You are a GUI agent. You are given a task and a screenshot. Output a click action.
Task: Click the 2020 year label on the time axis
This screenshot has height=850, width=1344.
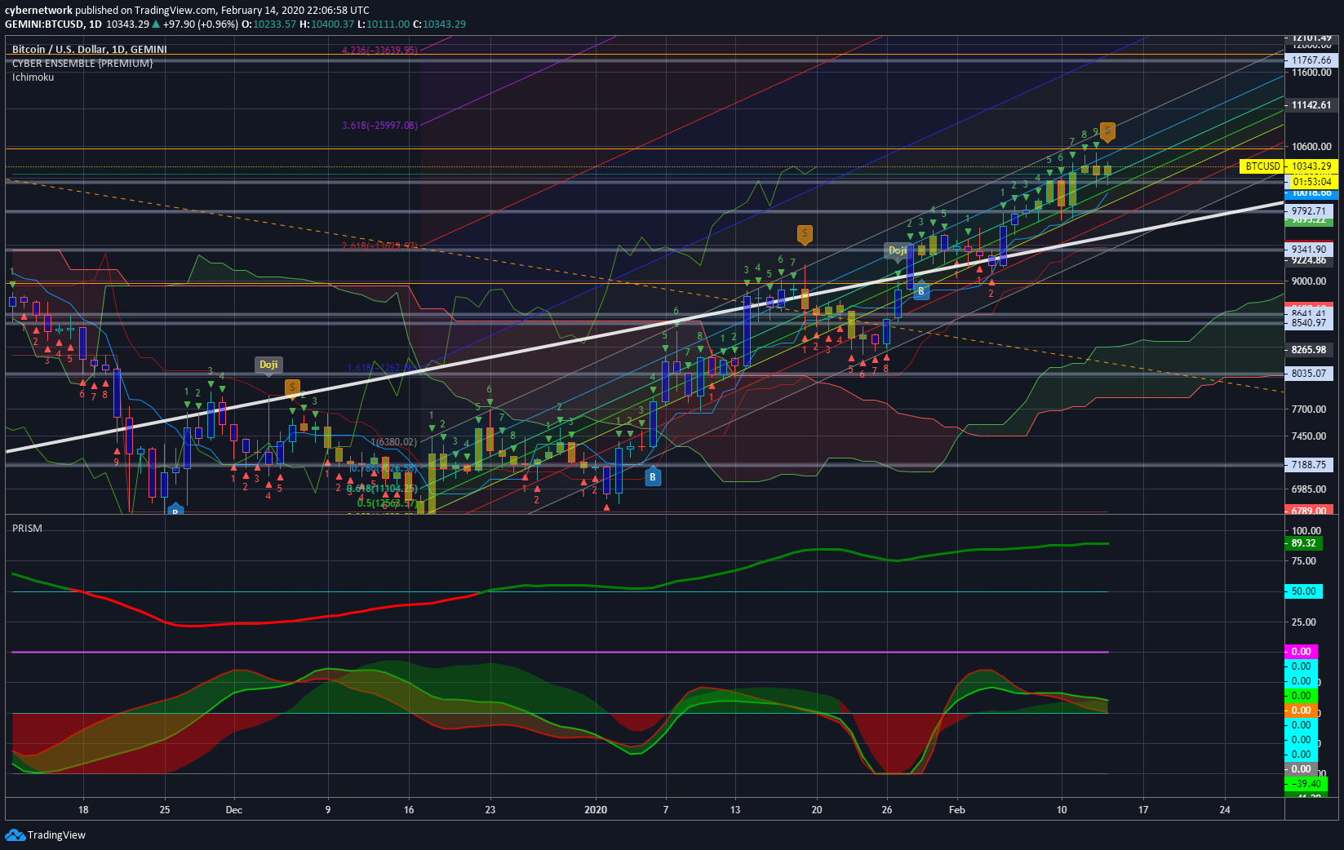pos(596,810)
